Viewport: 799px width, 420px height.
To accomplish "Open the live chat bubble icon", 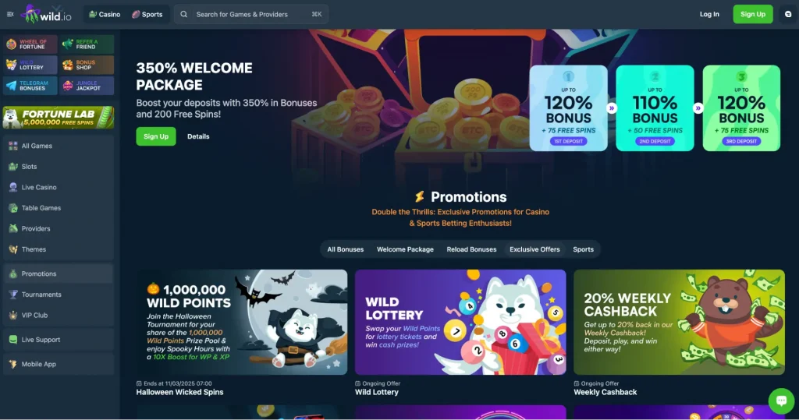I will click(781, 401).
